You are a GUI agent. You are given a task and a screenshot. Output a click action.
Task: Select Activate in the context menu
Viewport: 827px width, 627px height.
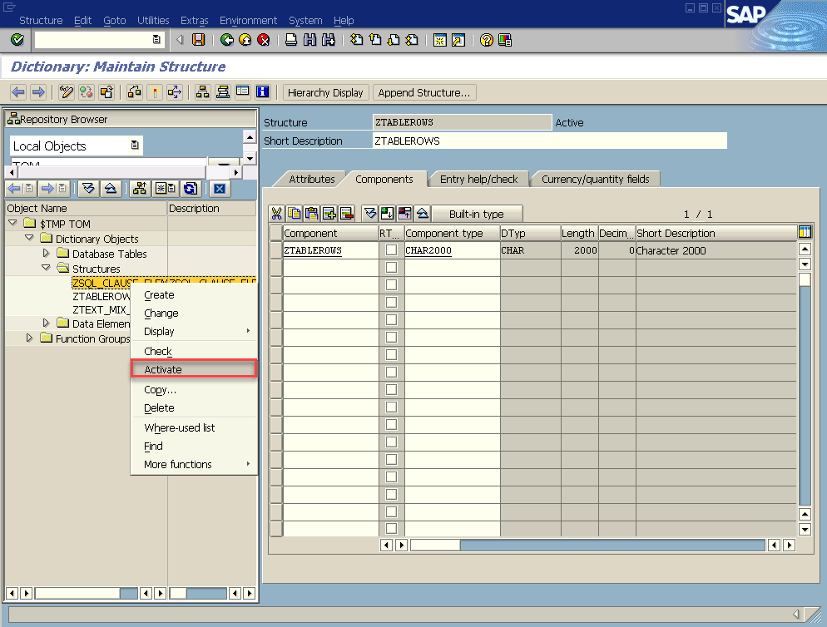163,369
